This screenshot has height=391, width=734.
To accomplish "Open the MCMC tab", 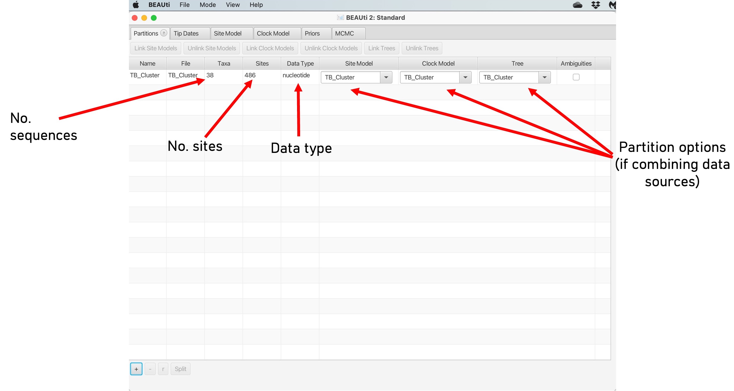I will pyautogui.click(x=344, y=33).
